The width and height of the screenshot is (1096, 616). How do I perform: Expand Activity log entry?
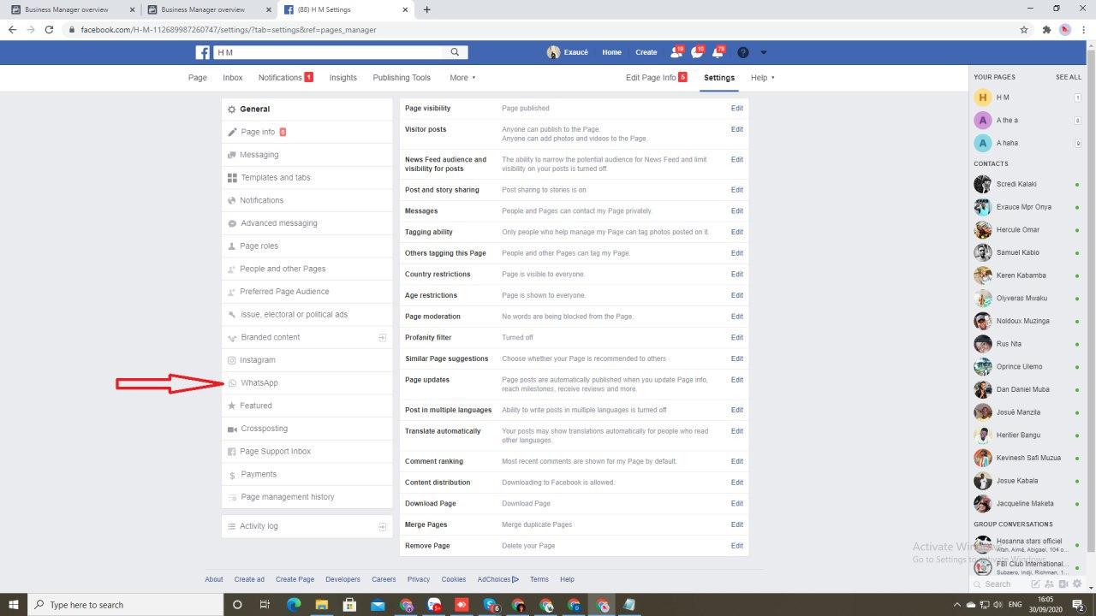click(383, 526)
